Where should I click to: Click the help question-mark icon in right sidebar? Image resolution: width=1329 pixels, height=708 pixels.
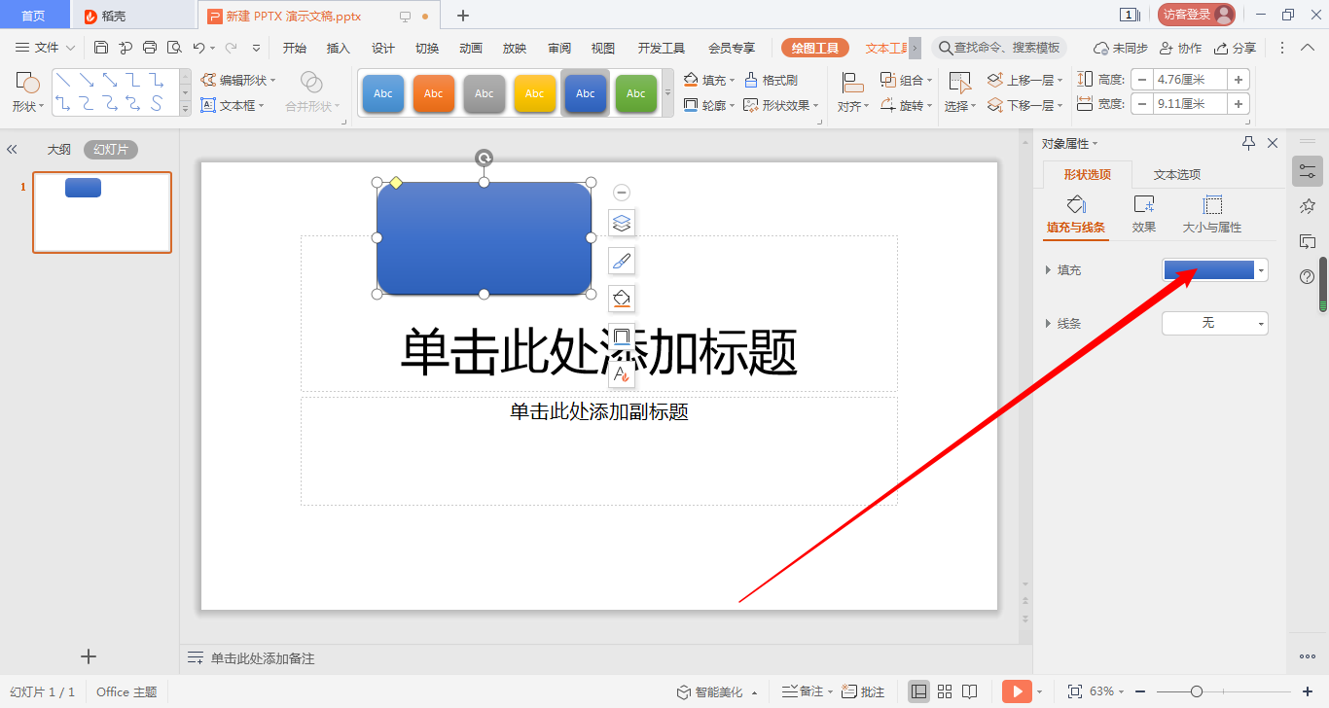coord(1308,277)
